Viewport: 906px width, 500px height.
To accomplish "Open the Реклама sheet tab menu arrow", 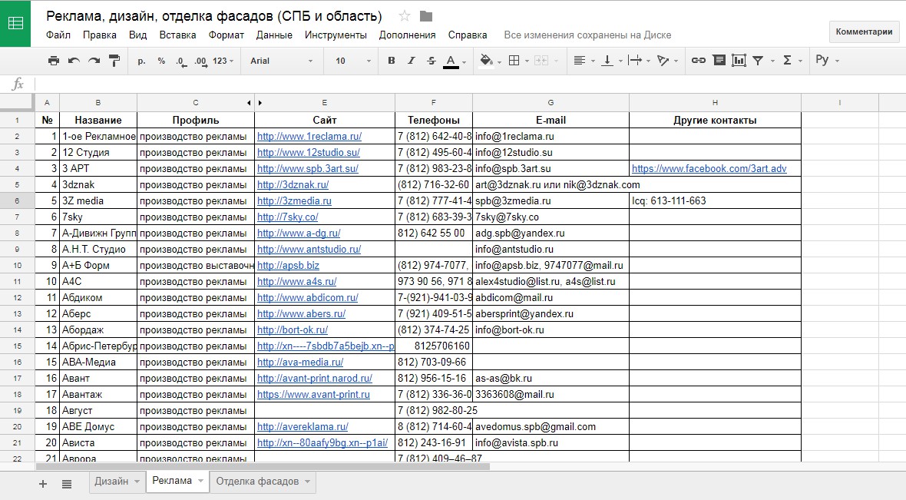I will pos(200,480).
